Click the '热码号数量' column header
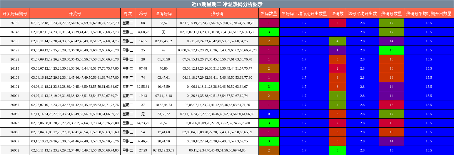The width and height of the screenshot is (454, 155). [391, 14]
